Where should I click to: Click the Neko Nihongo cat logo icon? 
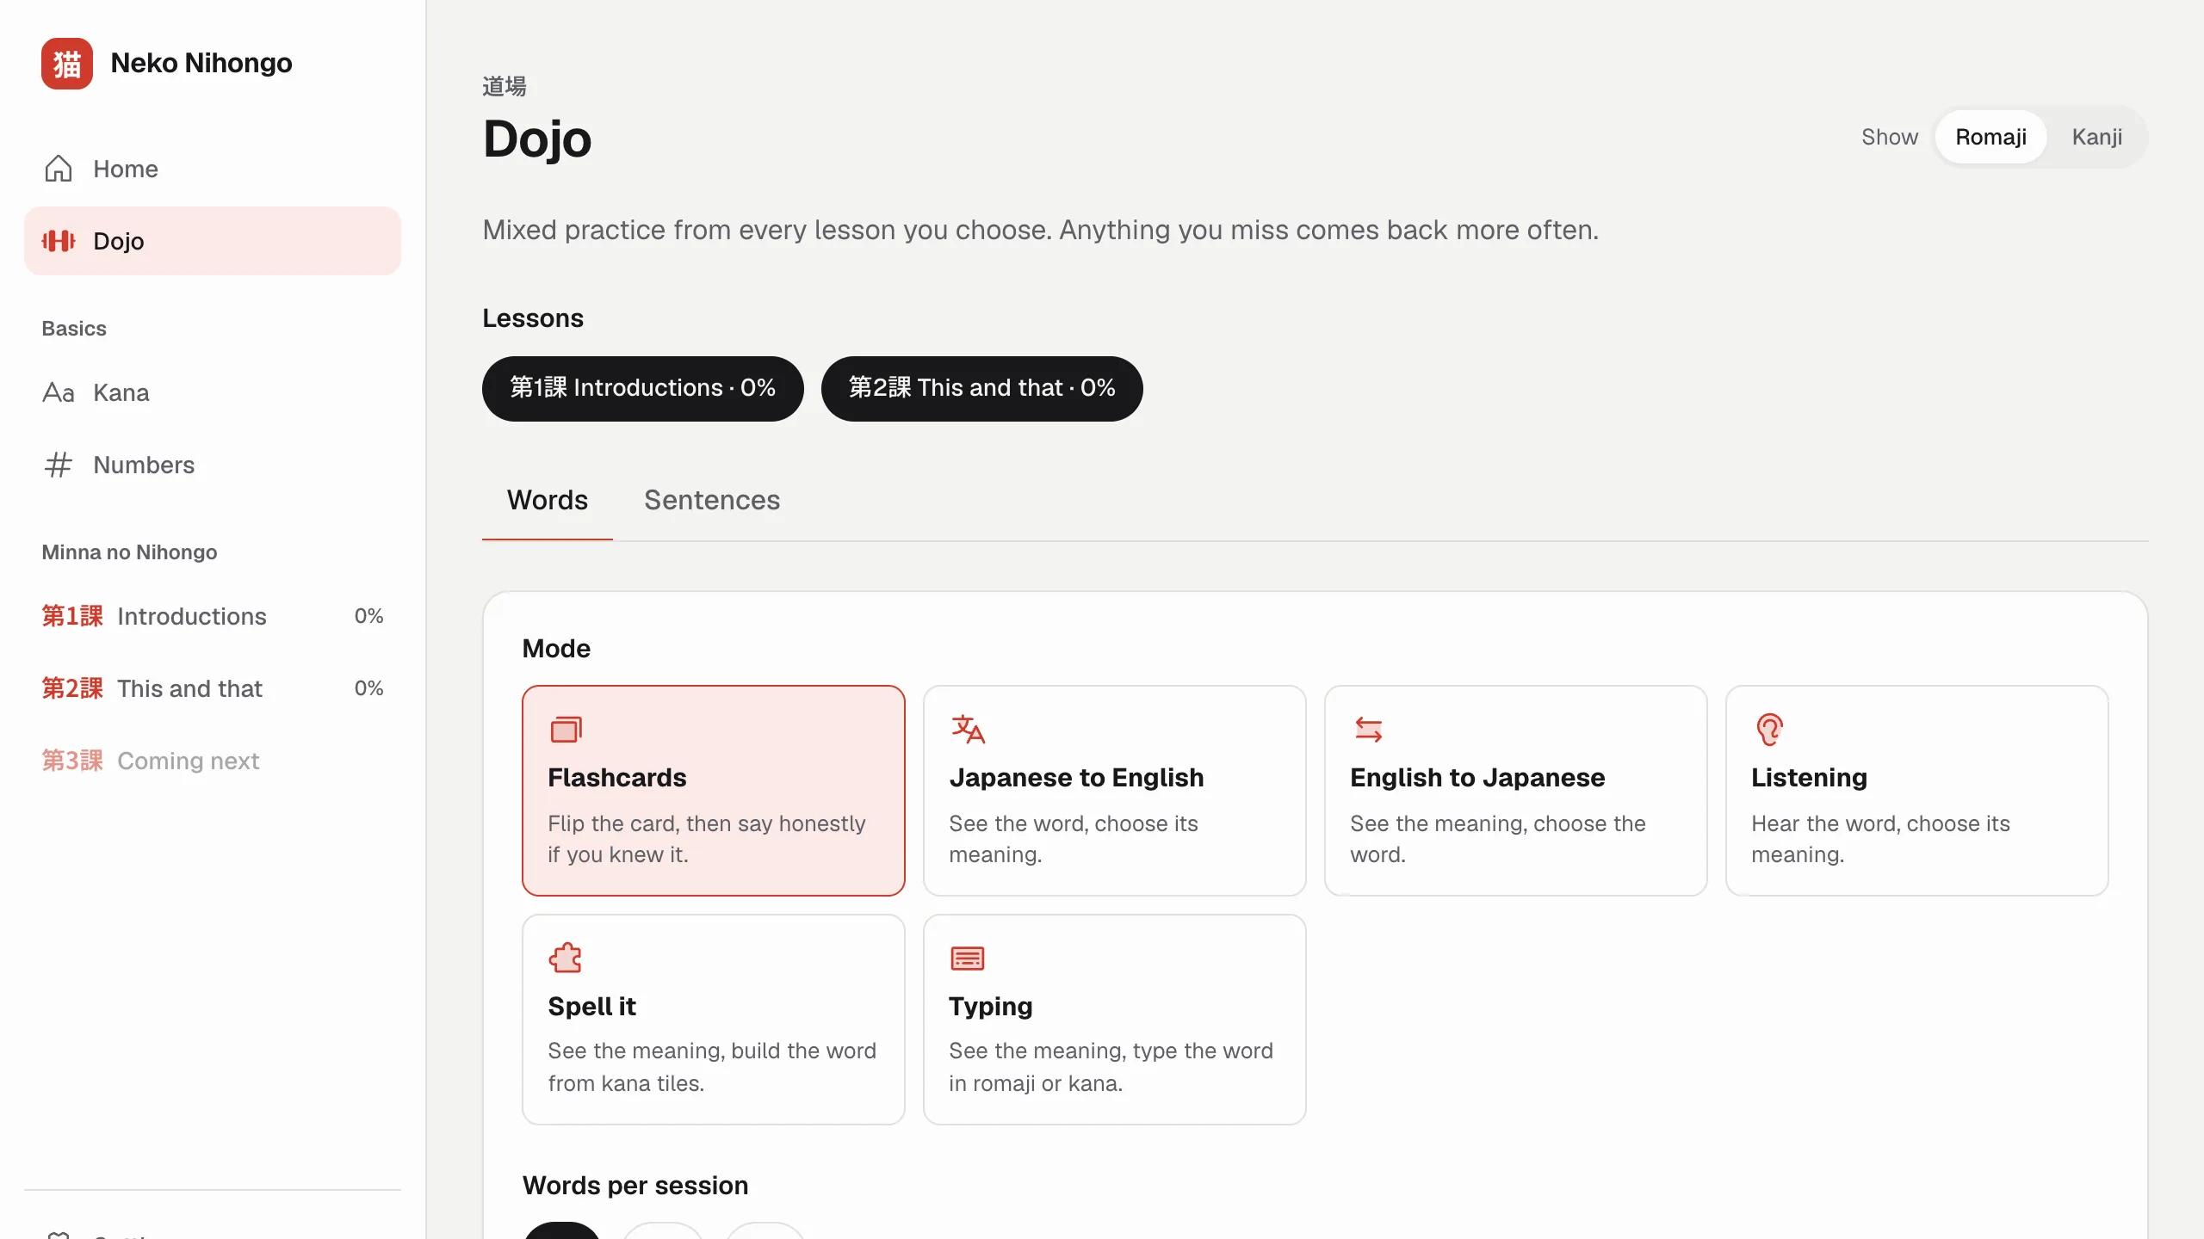(x=67, y=63)
